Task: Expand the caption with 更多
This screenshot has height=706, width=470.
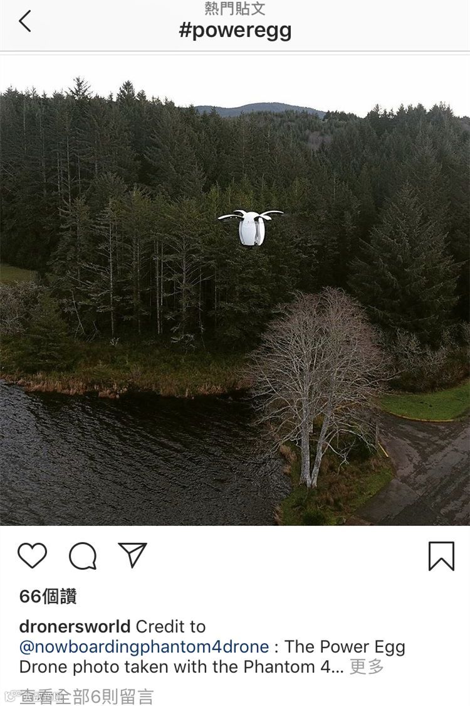Action: point(367,667)
